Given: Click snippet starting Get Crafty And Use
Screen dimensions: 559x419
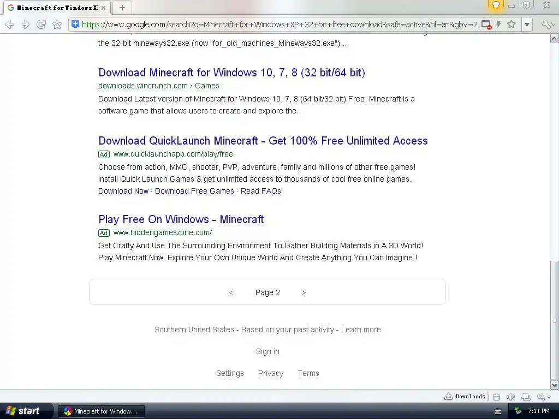Looking at the screenshot, I should click(x=260, y=252).
